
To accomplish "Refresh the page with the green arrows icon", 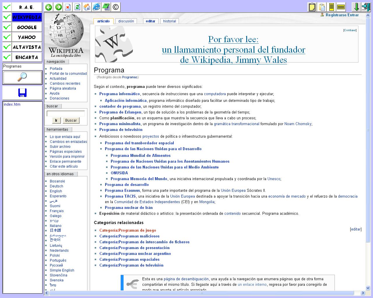I will point(77,7).
